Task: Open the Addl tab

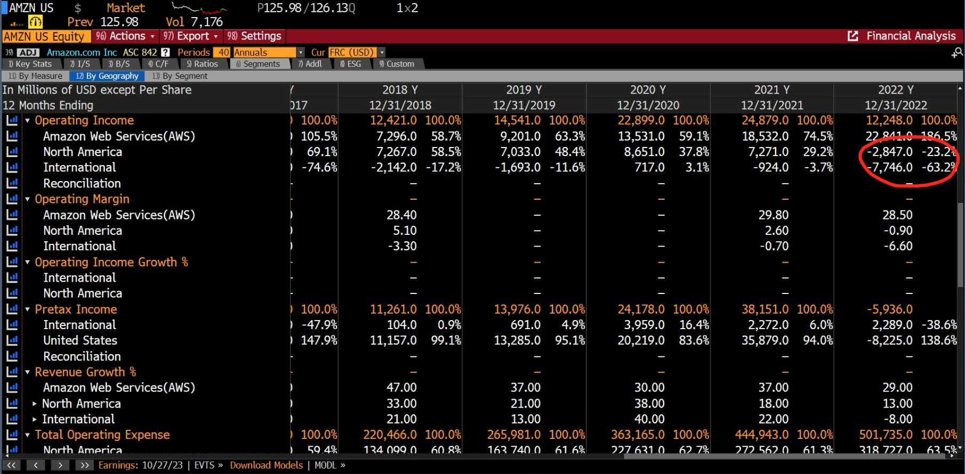Action: tap(310, 64)
